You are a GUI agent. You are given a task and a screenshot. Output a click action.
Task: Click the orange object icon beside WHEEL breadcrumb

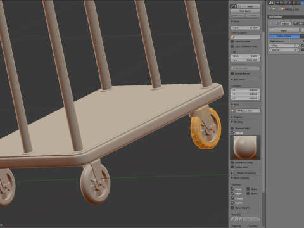pyautogui.click(x=282, y=9)
